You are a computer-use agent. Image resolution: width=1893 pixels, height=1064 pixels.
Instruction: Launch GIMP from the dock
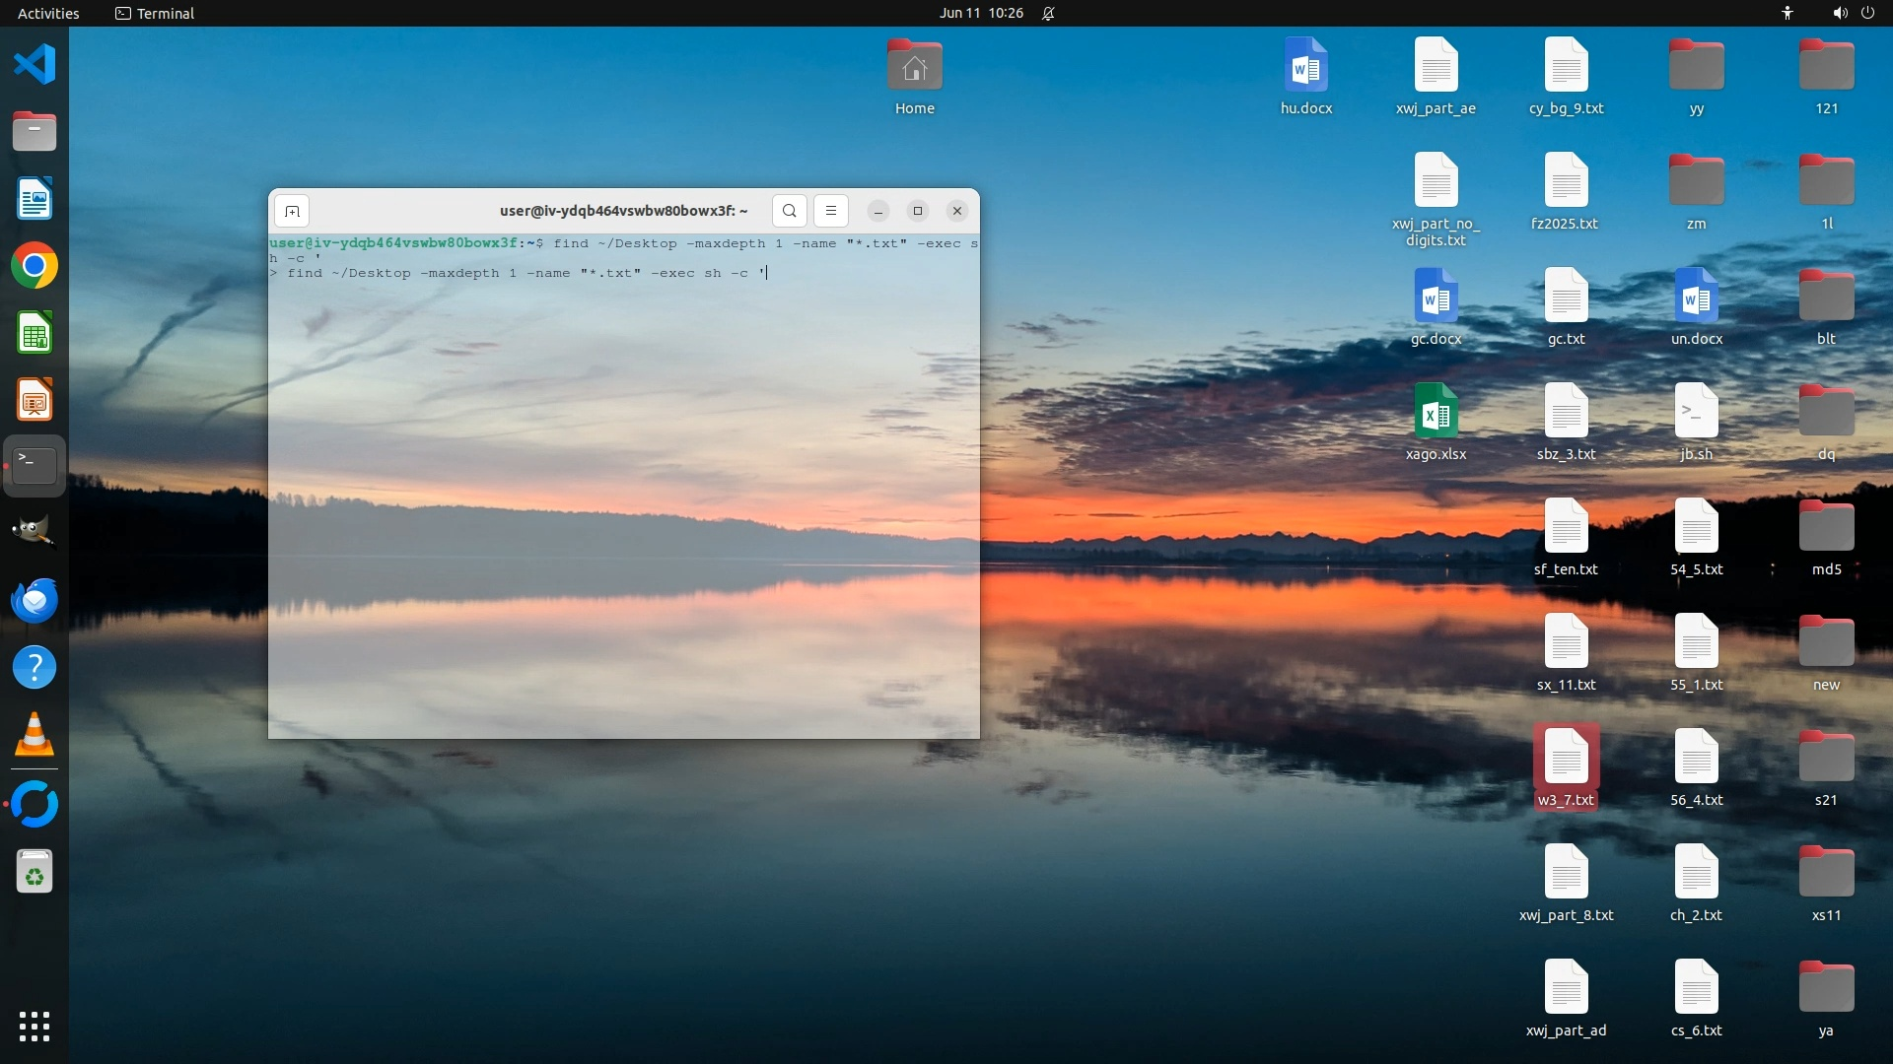click(x=35, y=533)
